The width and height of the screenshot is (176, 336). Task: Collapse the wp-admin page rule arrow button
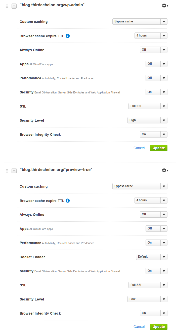pos(14,6)
